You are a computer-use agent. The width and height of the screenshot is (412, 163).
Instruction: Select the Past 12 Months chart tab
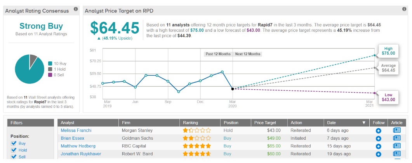pos(218,54)
